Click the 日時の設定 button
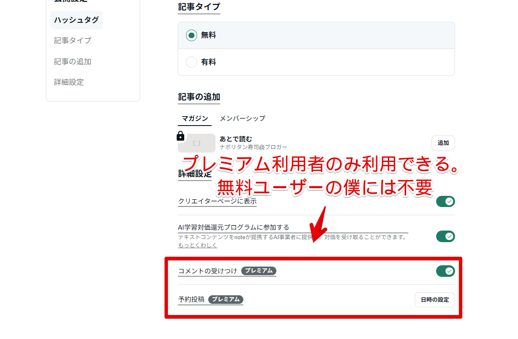Viewport: 518px width, 339px height. (x=434, y=300)
